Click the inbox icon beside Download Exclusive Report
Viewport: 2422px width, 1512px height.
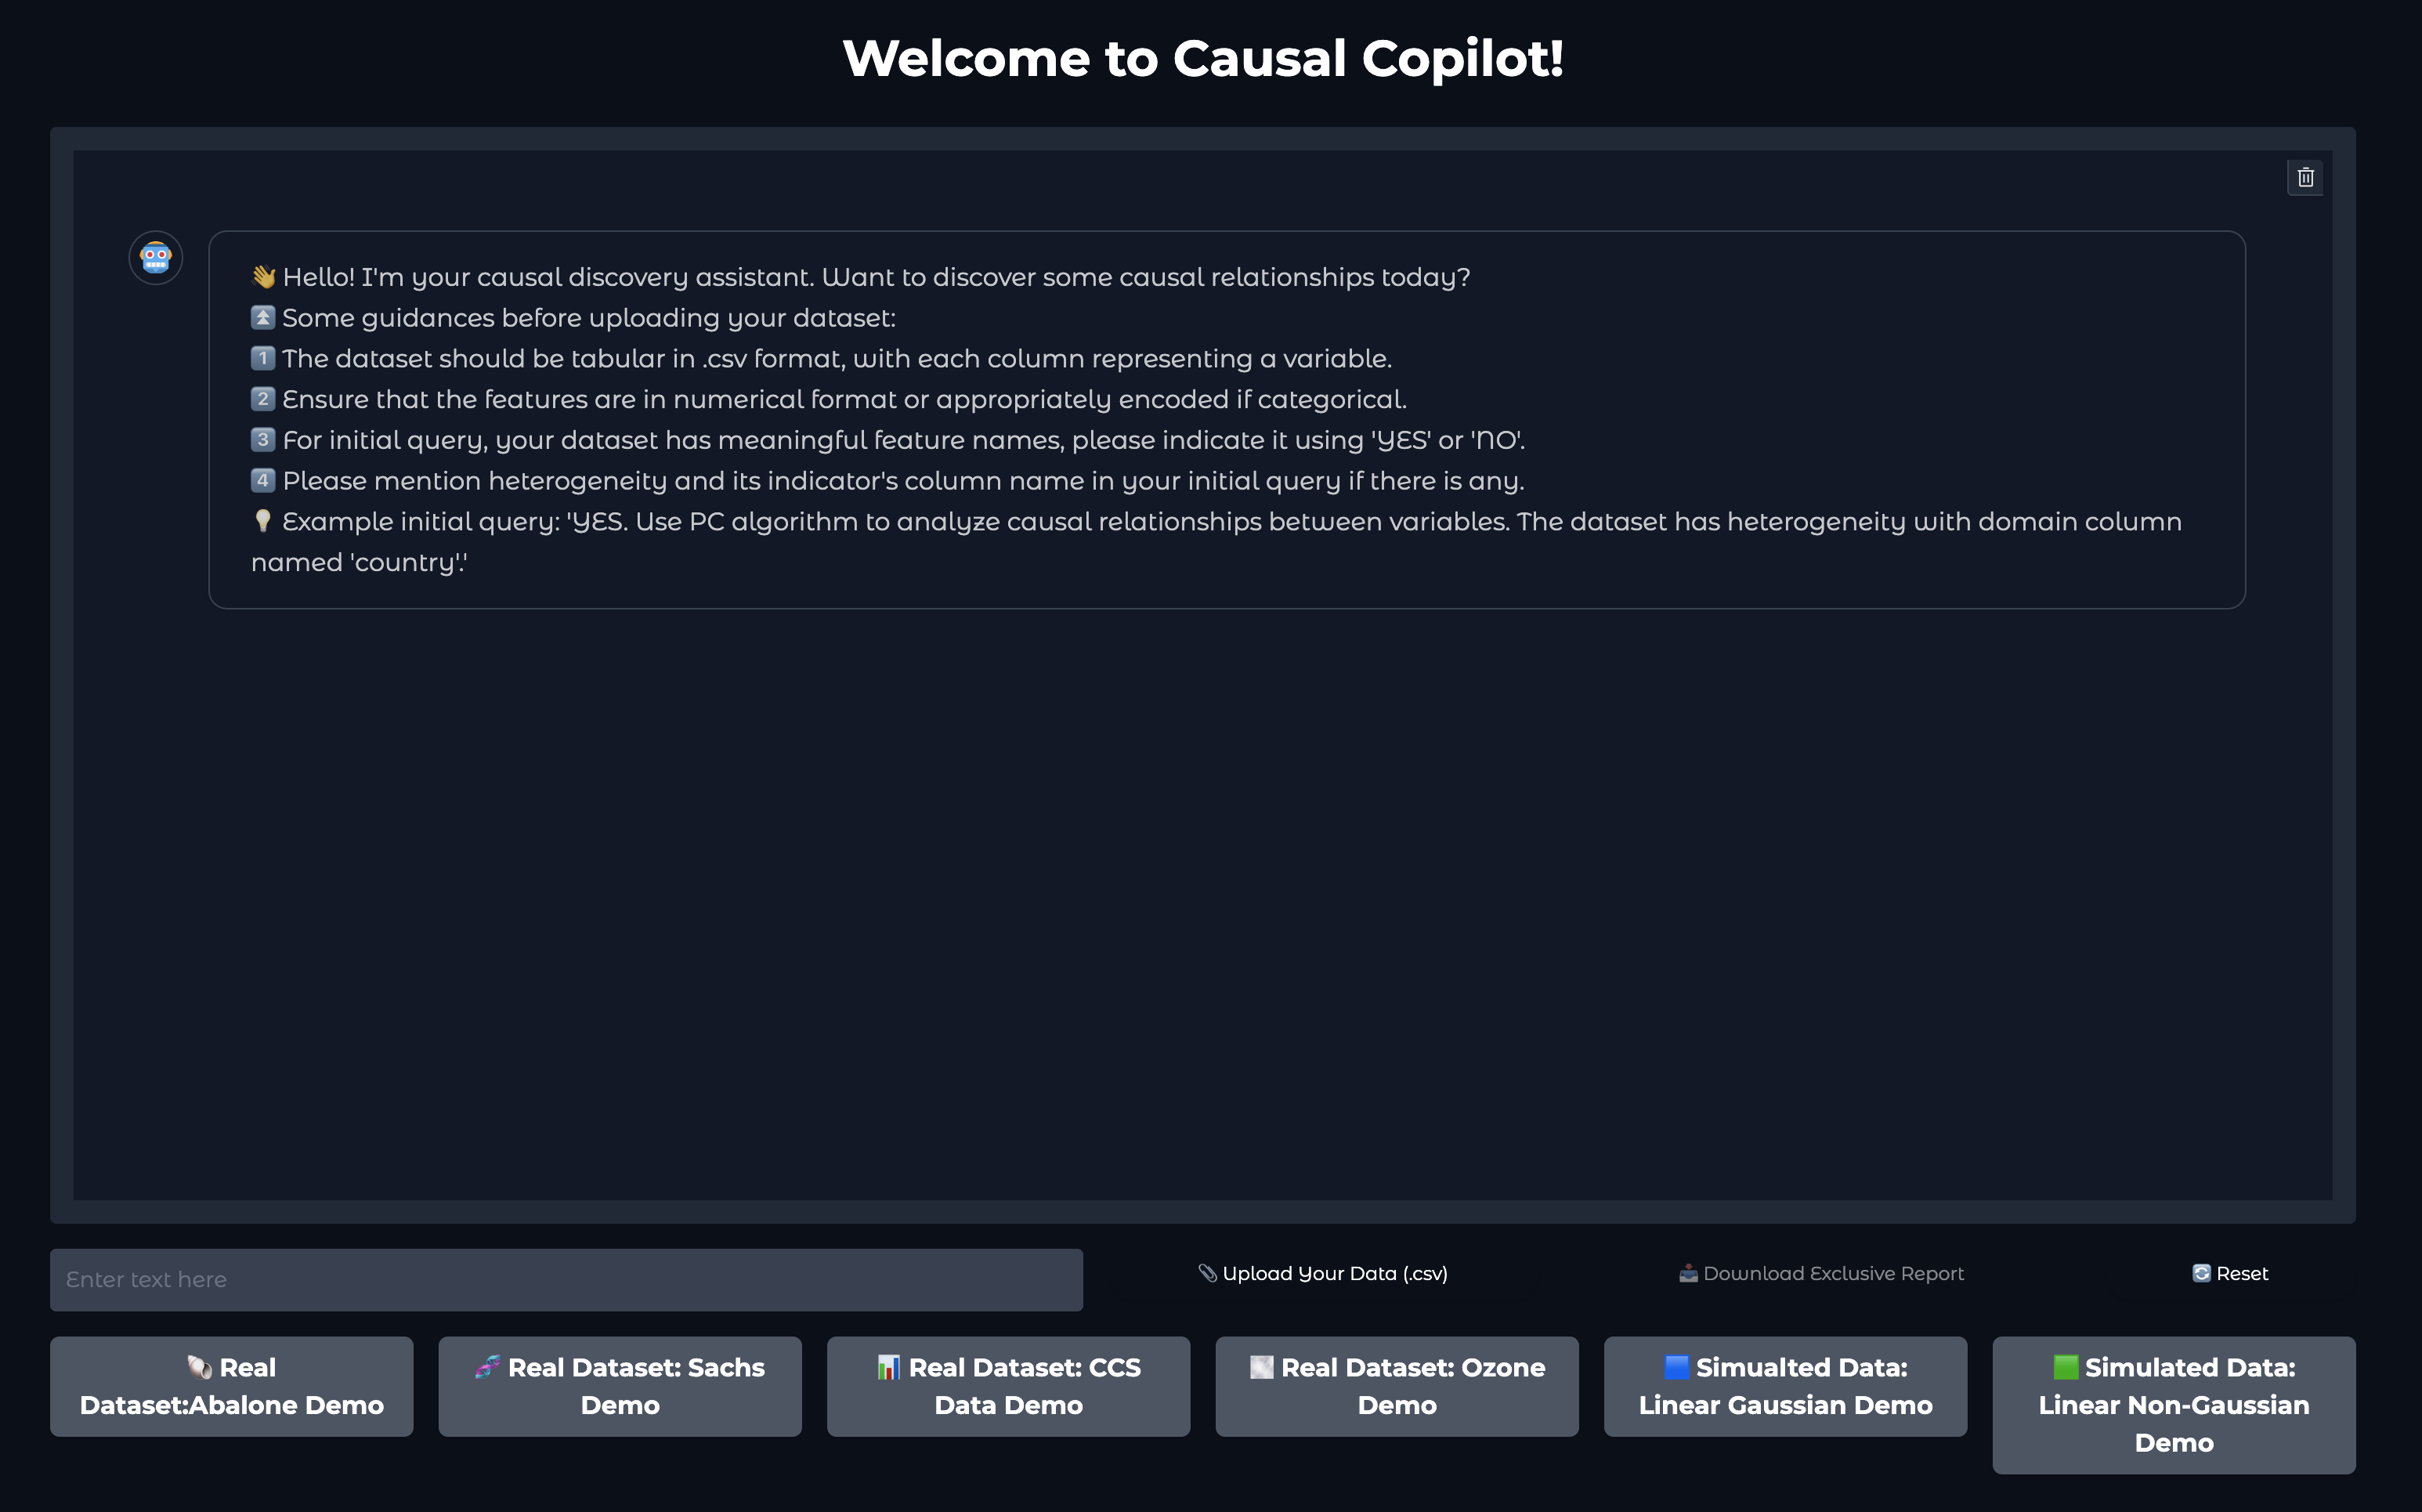(x=1688, y=1273)
